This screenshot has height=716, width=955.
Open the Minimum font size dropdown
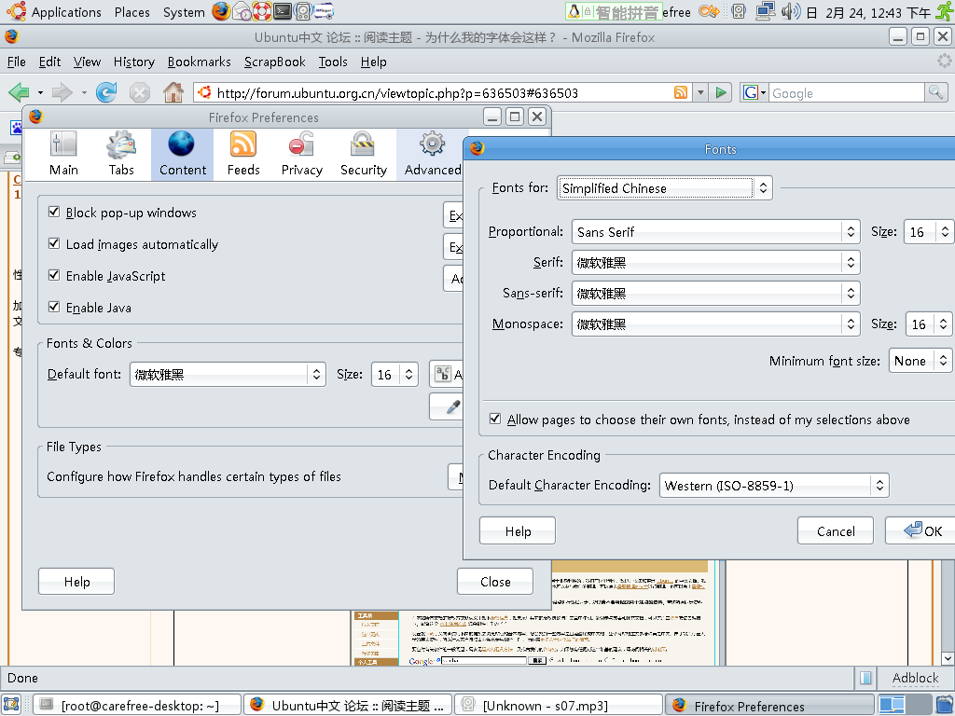coord(920,361)
